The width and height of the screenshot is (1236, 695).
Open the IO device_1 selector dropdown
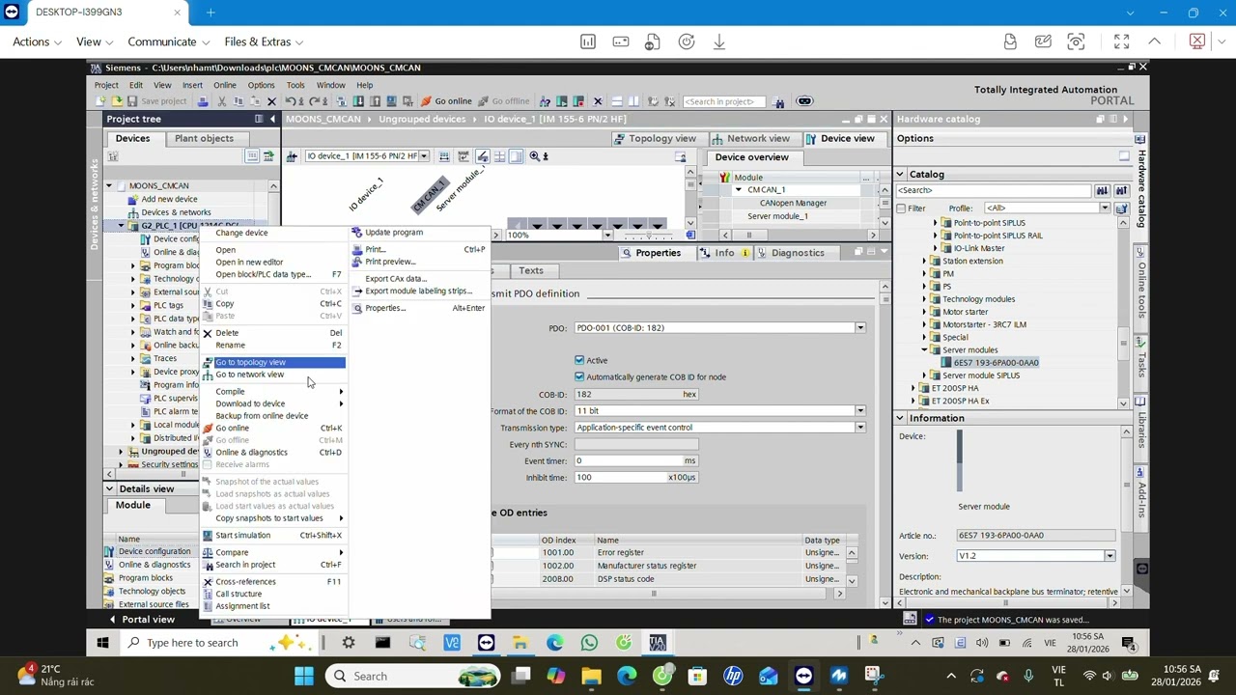(x=424, y=156)
